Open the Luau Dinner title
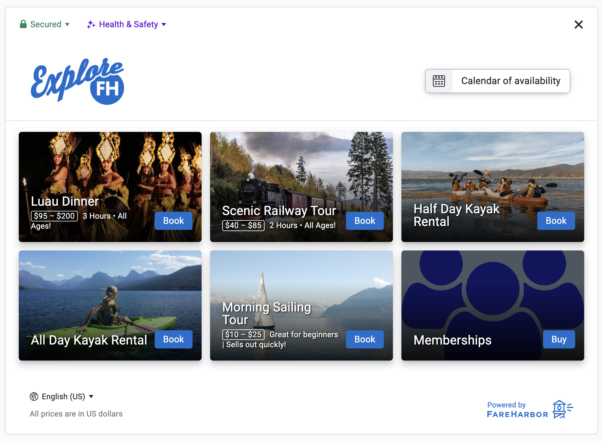603x441 pixels. pos(65,201)
